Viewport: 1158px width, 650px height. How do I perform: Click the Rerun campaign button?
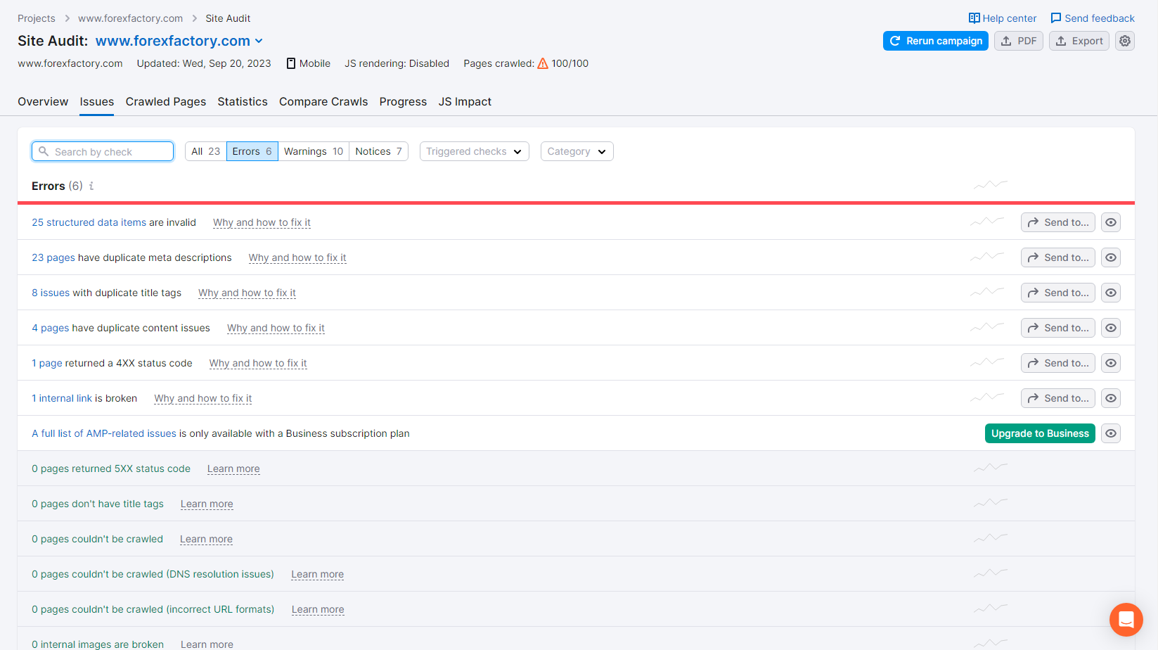pyautogui.click(x=936, y=41)
